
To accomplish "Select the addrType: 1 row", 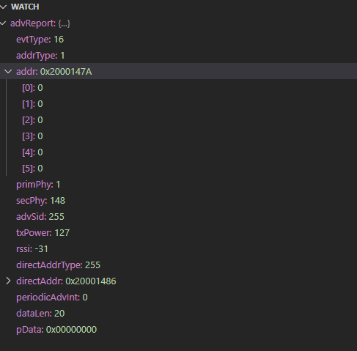I will click(x=178, y=56).
